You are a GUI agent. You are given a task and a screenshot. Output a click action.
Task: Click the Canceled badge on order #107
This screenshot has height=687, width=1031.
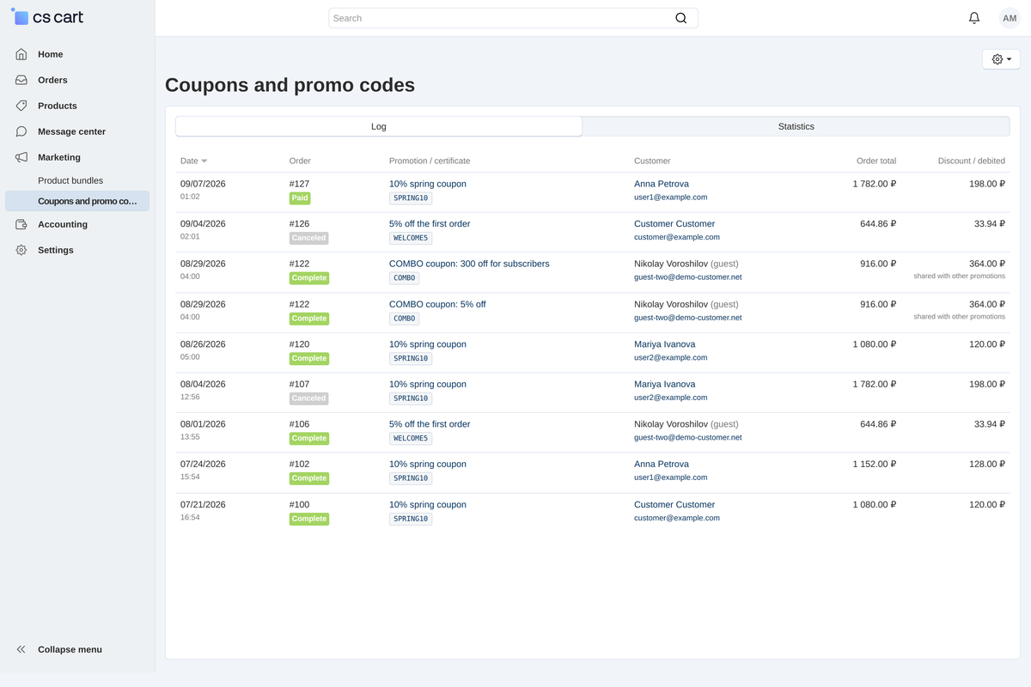[x=309, y=398]
